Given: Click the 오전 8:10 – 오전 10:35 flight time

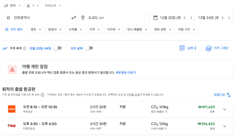Looking at the screenshot, I should 40,107.
